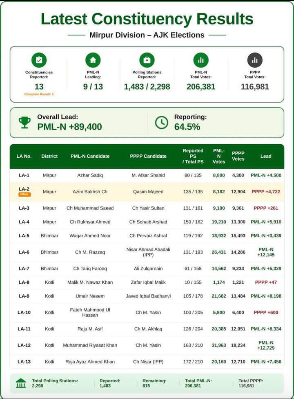Click the Complete Result: 1 note
The image size is (294, 399).
39,94
